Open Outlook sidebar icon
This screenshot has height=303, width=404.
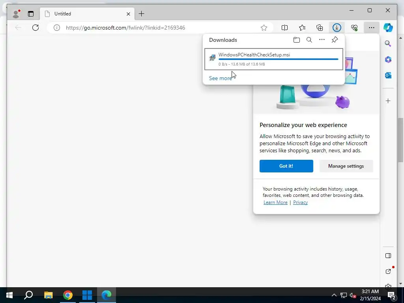[388, 75]
